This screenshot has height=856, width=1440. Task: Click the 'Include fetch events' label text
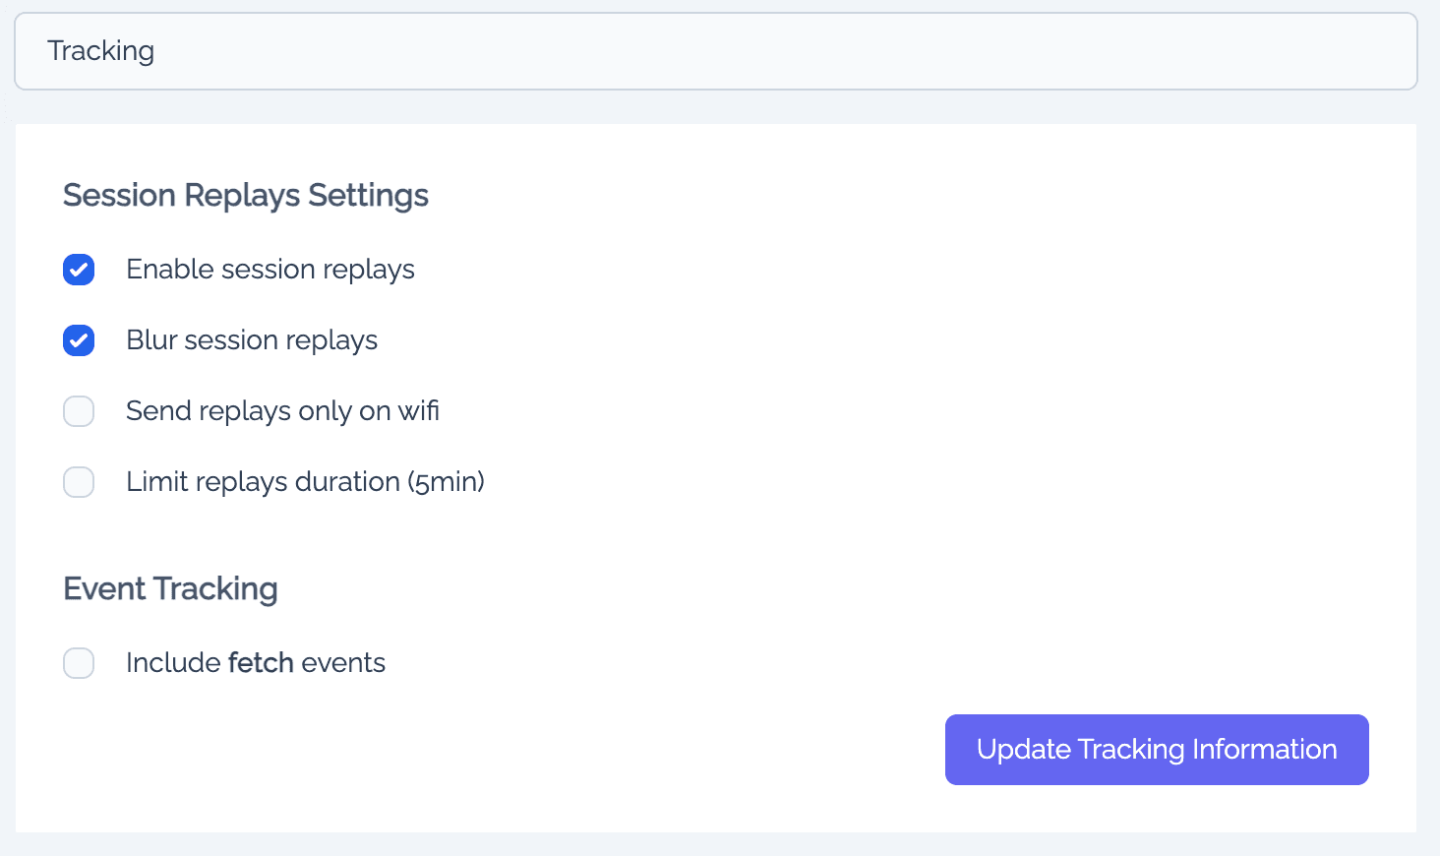(256, 663)
